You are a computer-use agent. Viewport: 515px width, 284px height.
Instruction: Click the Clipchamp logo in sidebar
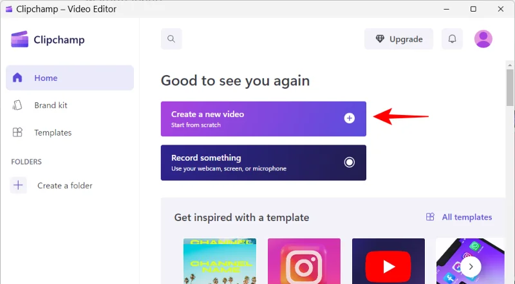(x=48, y=39)
